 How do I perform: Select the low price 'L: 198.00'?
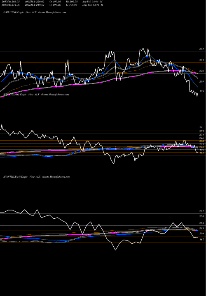tap(71, 5)
